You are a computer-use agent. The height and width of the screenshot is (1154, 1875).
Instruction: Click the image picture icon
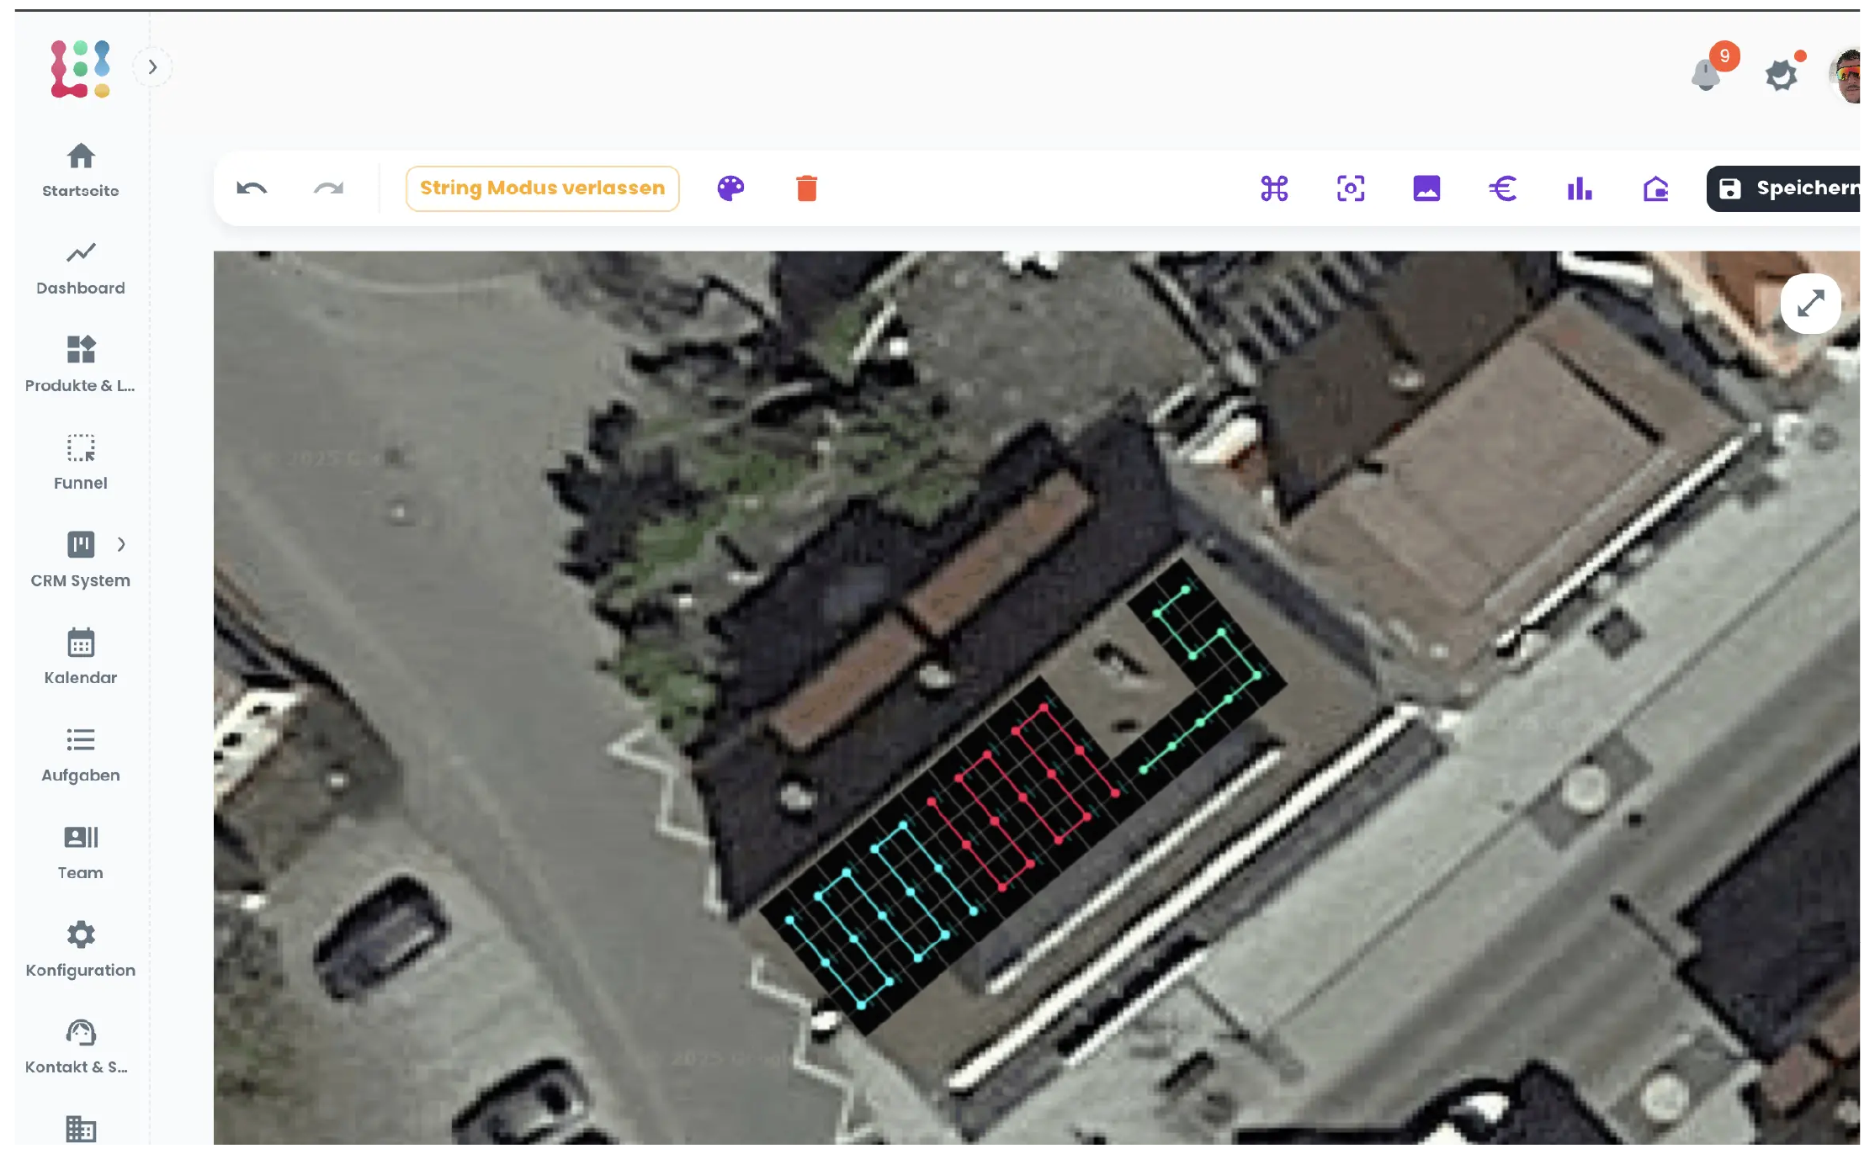pos(1426,188)
